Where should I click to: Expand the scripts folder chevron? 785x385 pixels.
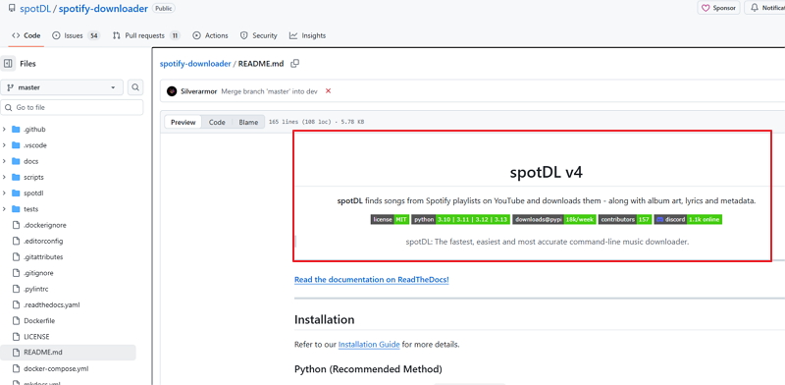(x=5, y=177)
